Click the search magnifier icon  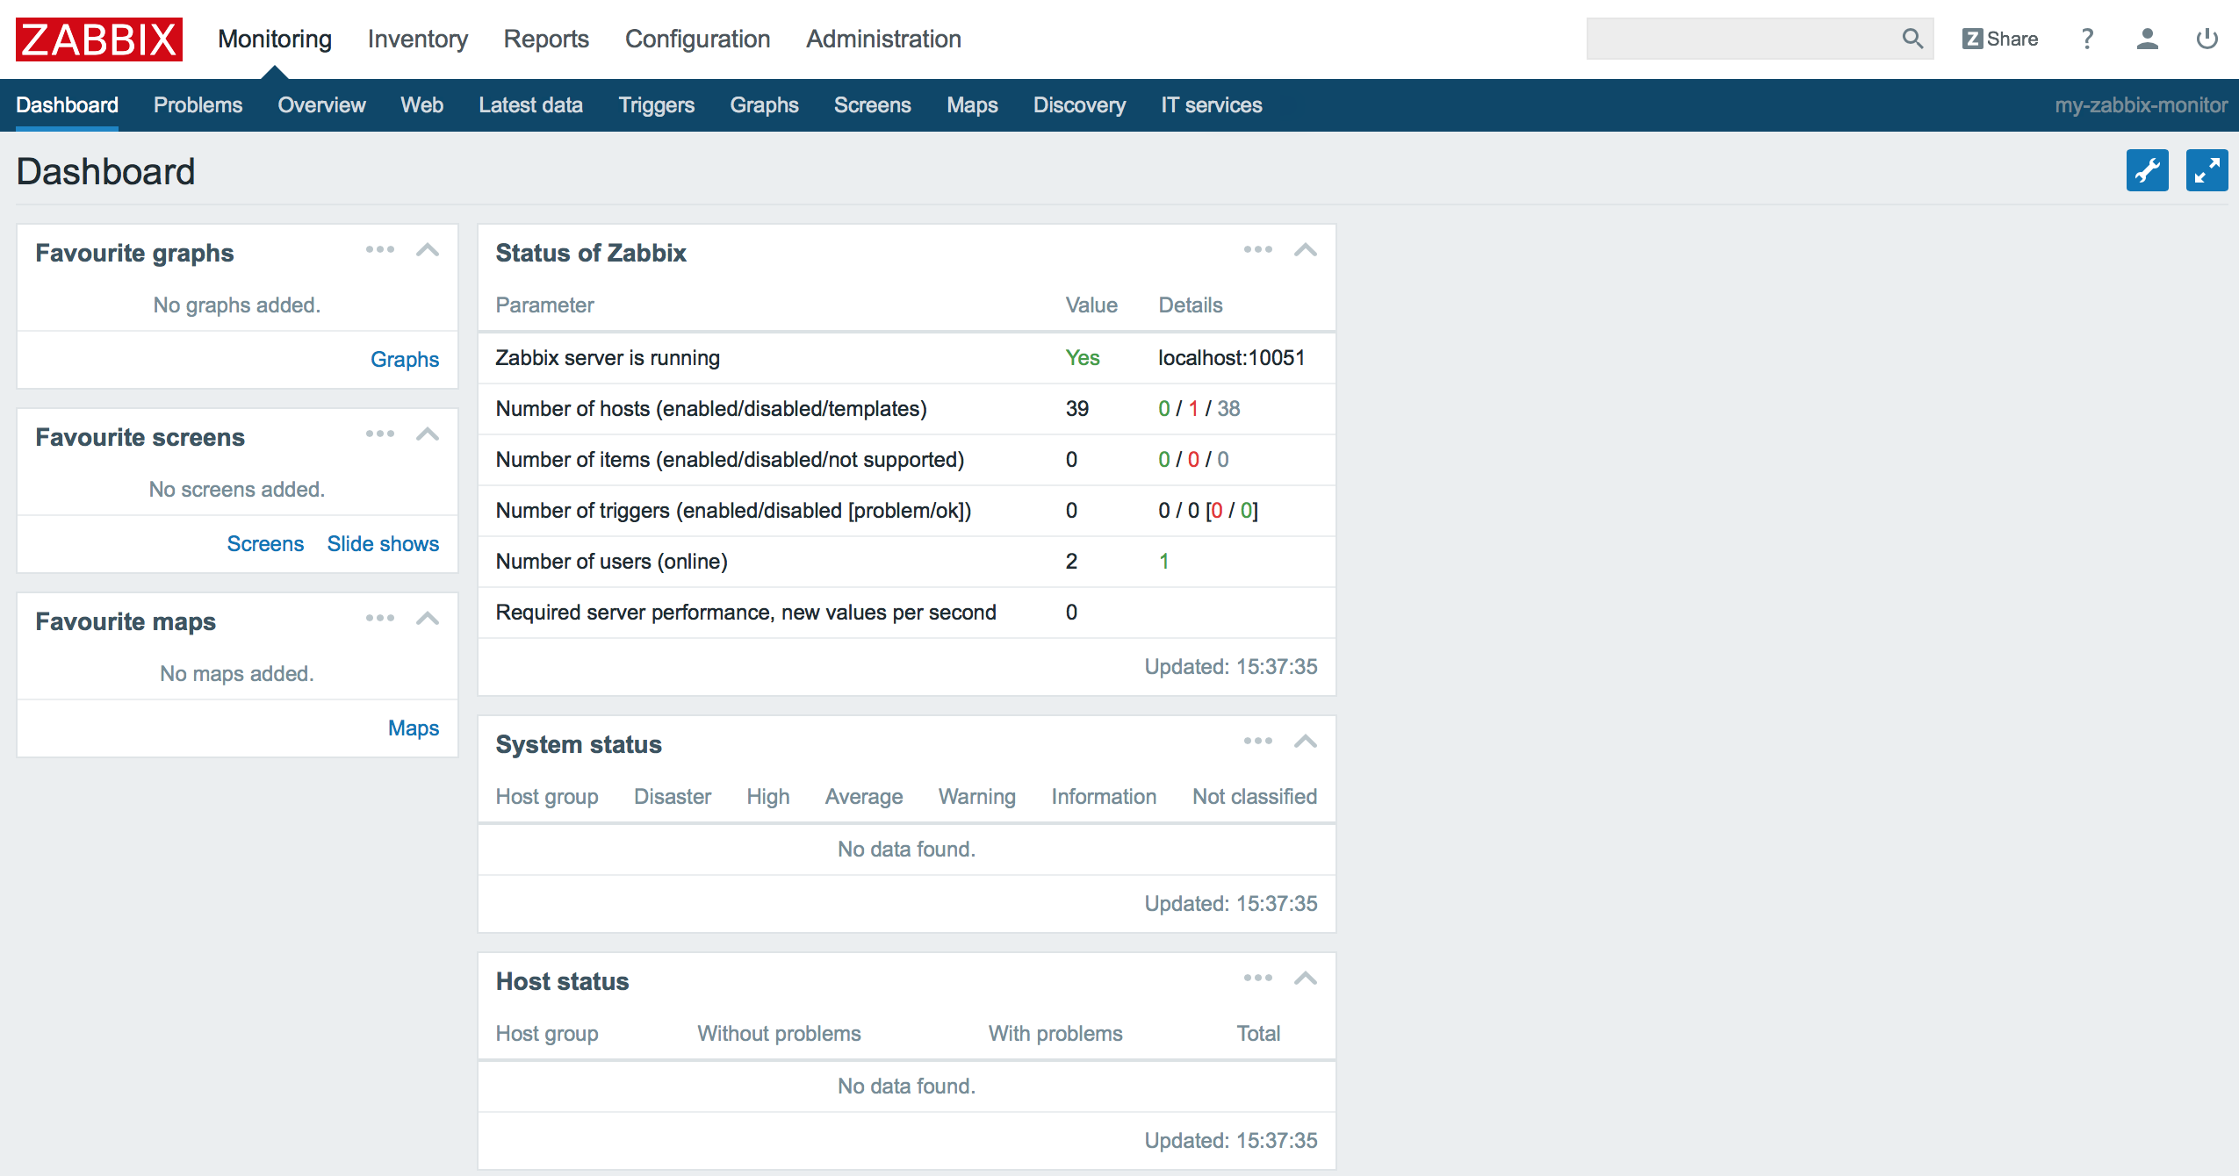coord(1912,39)
